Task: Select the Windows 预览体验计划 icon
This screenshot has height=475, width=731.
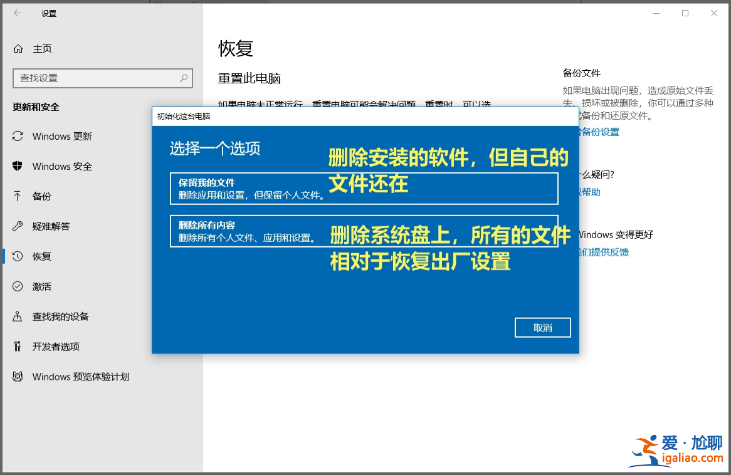Action: pos(18,377)
